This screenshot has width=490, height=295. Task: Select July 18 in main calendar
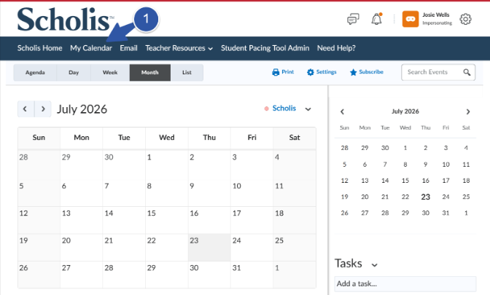(295, 220)
